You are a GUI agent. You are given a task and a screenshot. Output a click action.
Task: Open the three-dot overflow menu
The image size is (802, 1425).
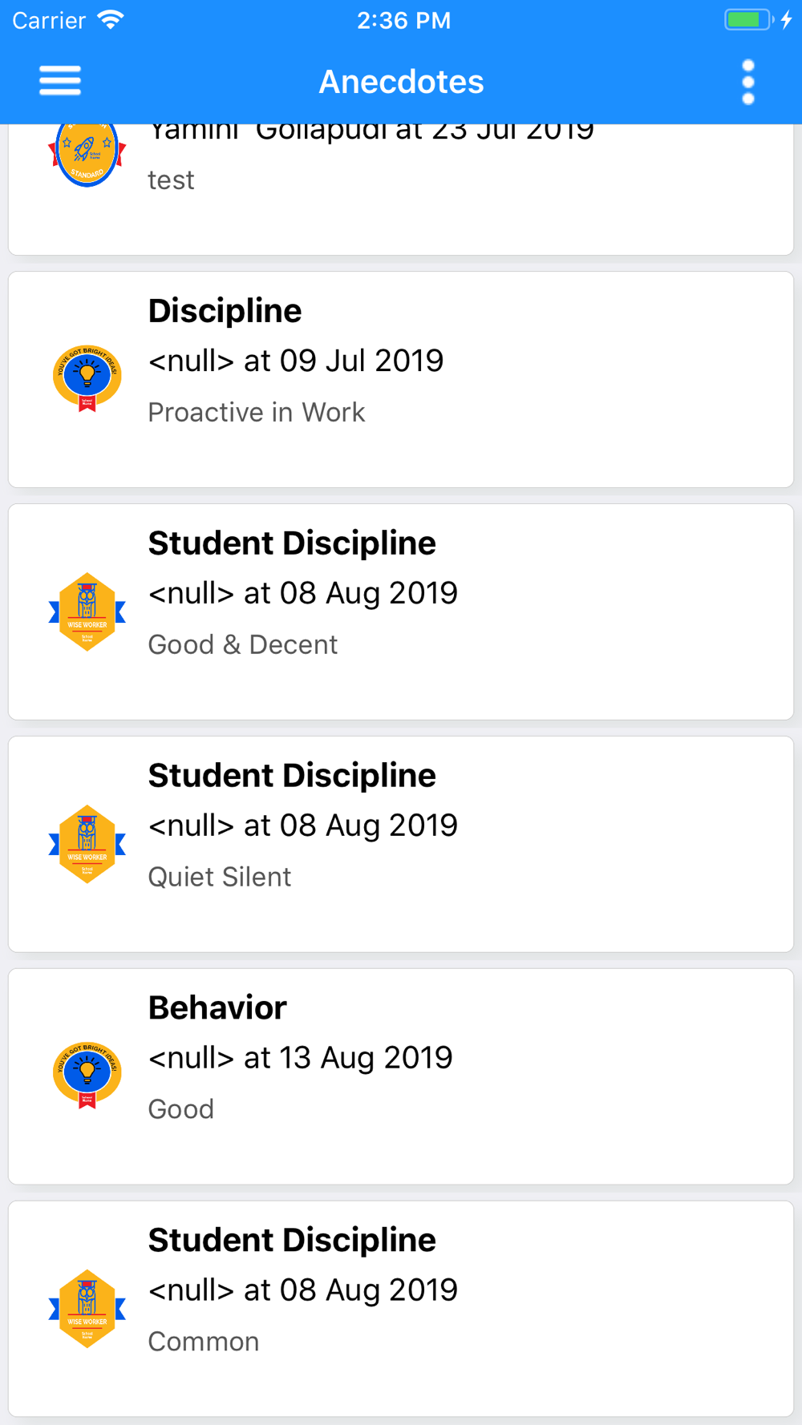coord(747,82)
